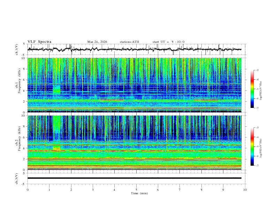Click the "ch.3(V)" axis label

pyautogui.click(x=17, y=179)
